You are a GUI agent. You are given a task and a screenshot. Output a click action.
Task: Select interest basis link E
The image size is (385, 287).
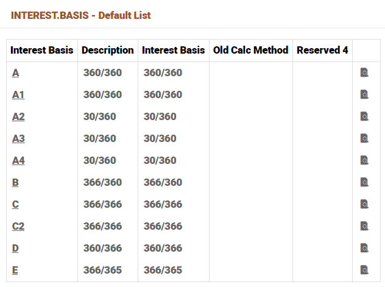pyautogui.click(x=15, y=271)
